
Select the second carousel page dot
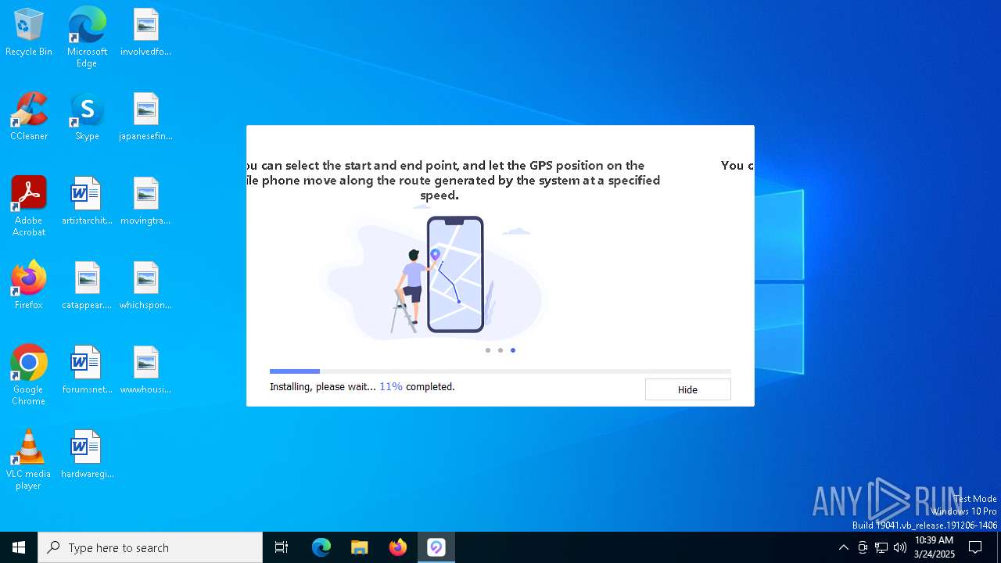tap(500, 350)
